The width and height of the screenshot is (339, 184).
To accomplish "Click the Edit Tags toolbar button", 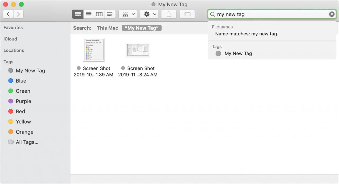I will tap(187, 14).
